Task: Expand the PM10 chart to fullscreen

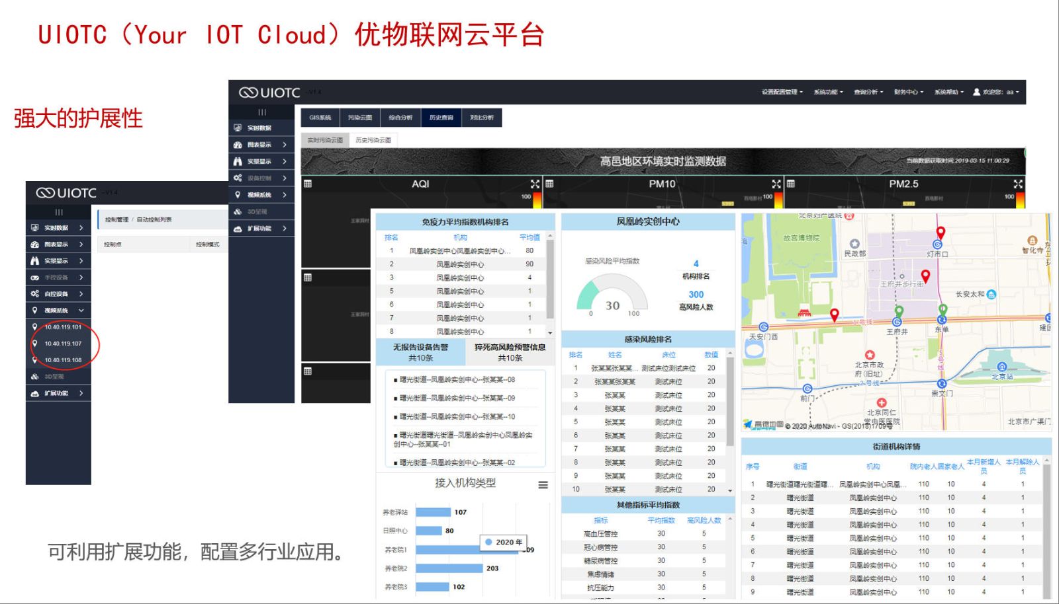Action: (776, 184)
